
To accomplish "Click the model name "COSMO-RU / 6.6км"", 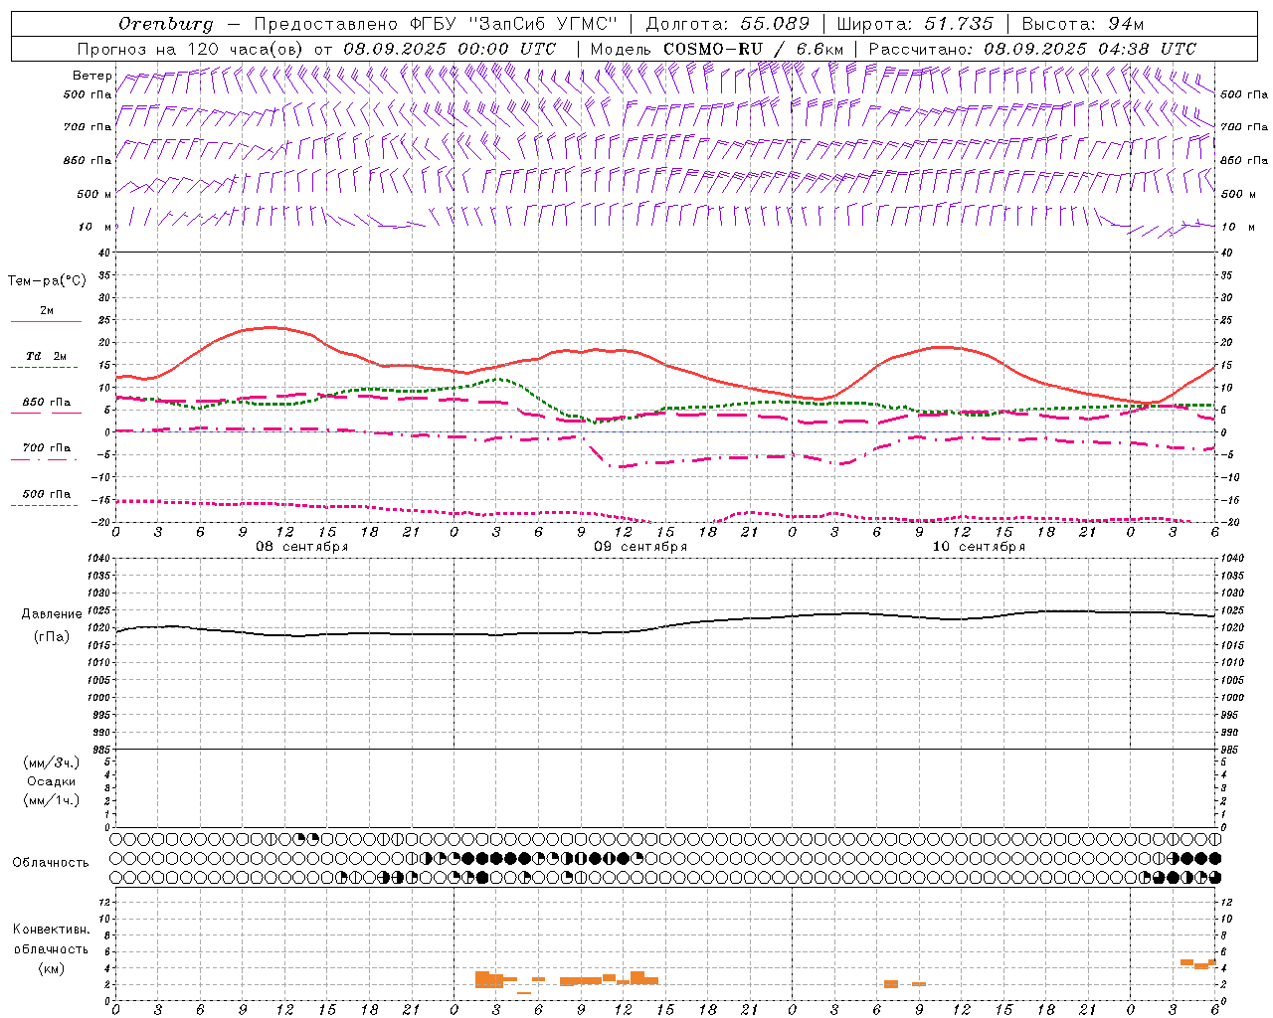I will [754, 49].
